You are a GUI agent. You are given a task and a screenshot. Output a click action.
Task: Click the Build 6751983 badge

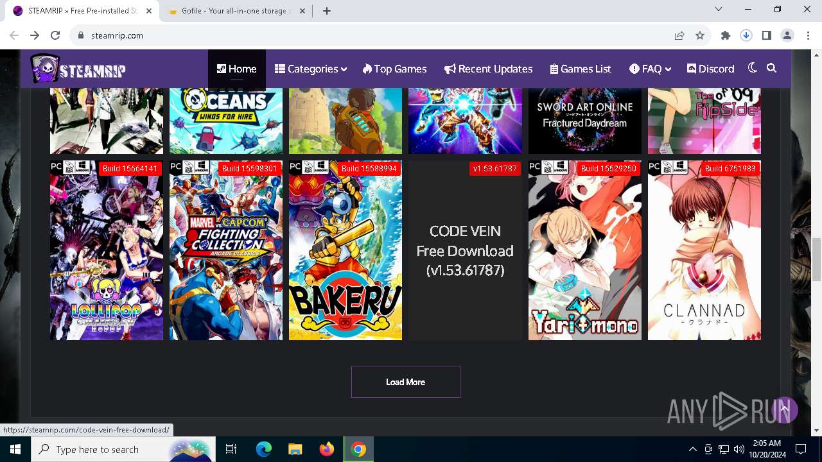[730, 169]
